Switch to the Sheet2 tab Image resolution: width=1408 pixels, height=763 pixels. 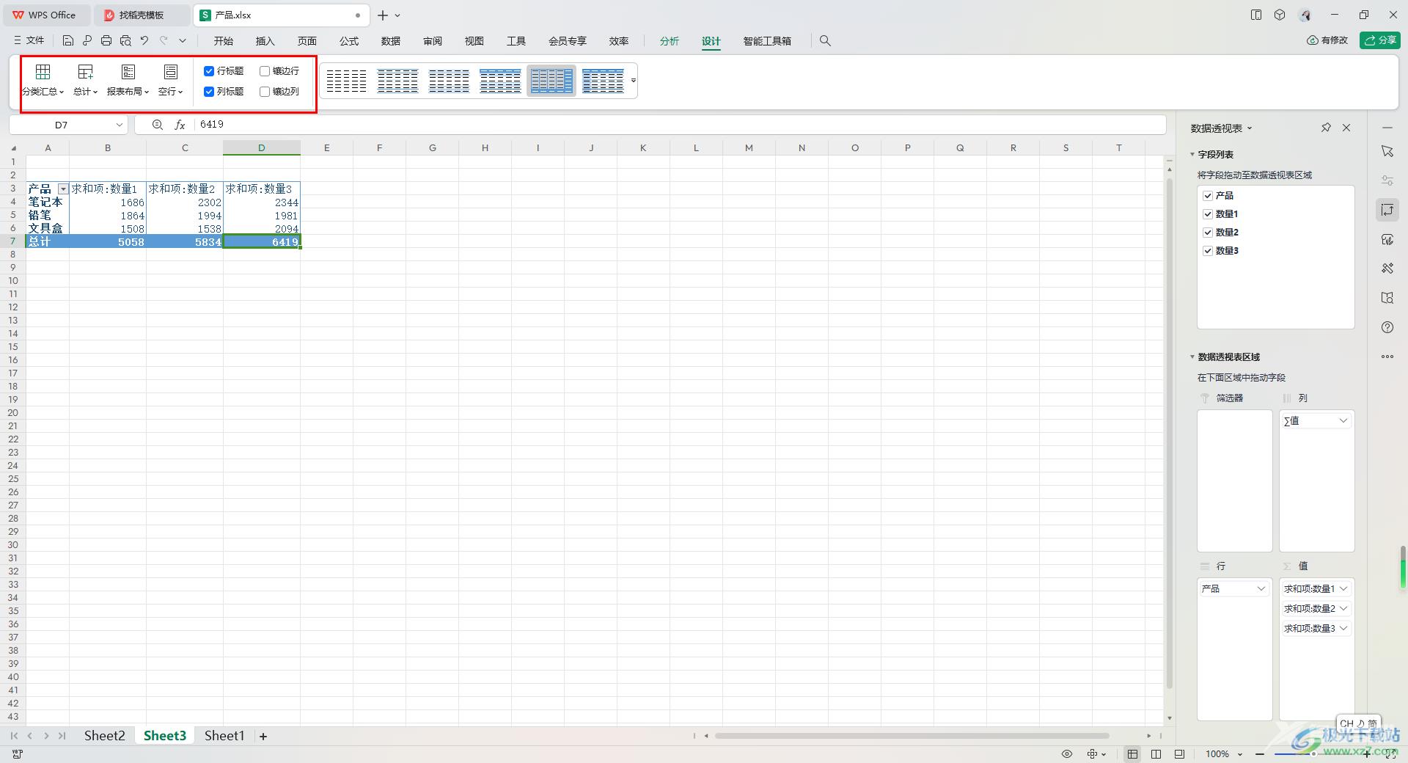pos(104,736)
